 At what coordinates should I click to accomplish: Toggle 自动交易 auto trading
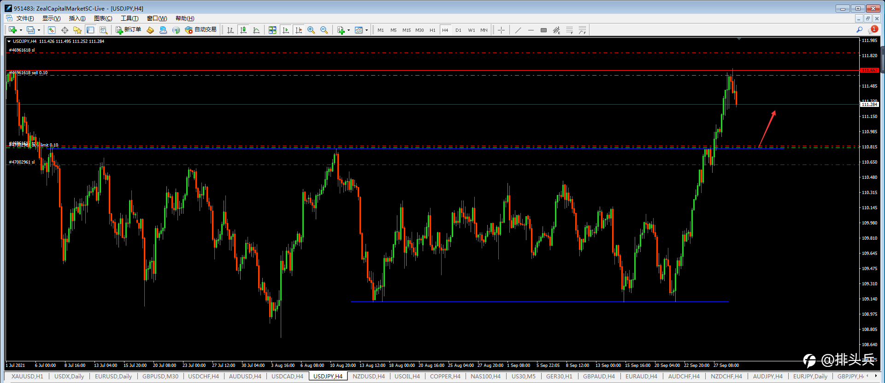click(201, 30)
